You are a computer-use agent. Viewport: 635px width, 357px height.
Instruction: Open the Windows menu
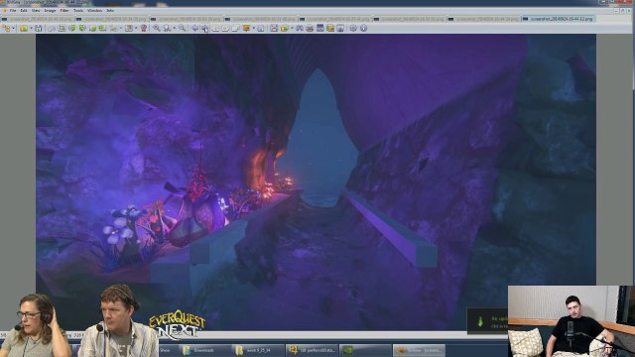[x=94, y=10]
